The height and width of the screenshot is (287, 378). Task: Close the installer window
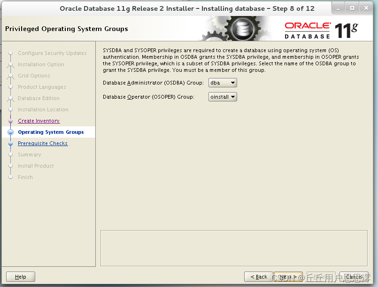click(366, 8)
